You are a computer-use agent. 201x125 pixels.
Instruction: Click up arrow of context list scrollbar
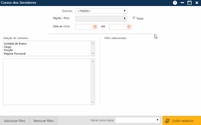coord(92,43)
